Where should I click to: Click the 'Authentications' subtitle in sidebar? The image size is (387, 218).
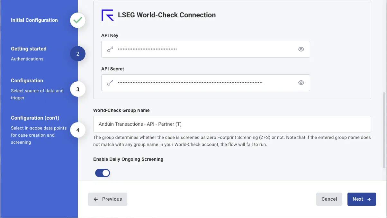[27, 59]
